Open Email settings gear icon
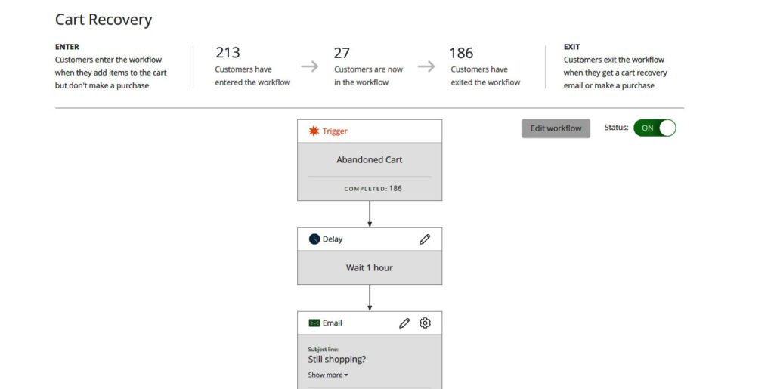This screenshot has height=389, width=774. pos(425,323)
